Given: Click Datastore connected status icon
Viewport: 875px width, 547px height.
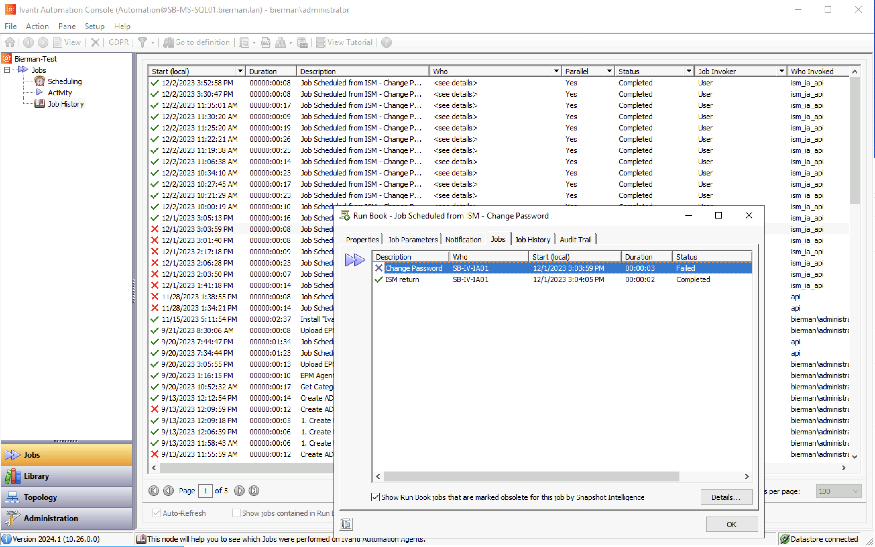Looking at the screenshot, I should (785, 539).
